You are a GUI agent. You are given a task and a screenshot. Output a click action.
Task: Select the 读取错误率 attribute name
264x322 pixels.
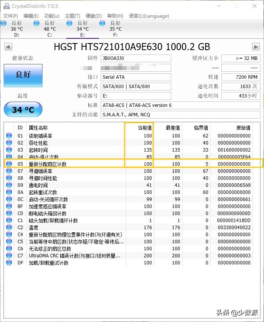(x=40, y=136)
